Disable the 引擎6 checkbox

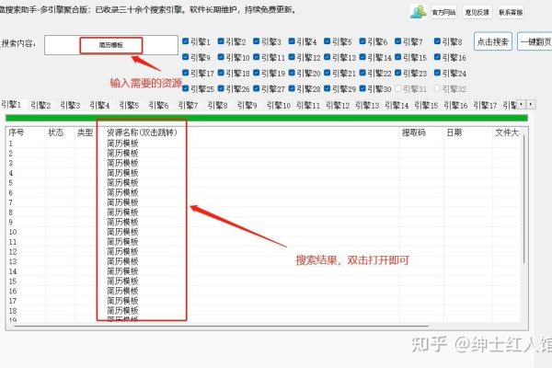[362, 41]
